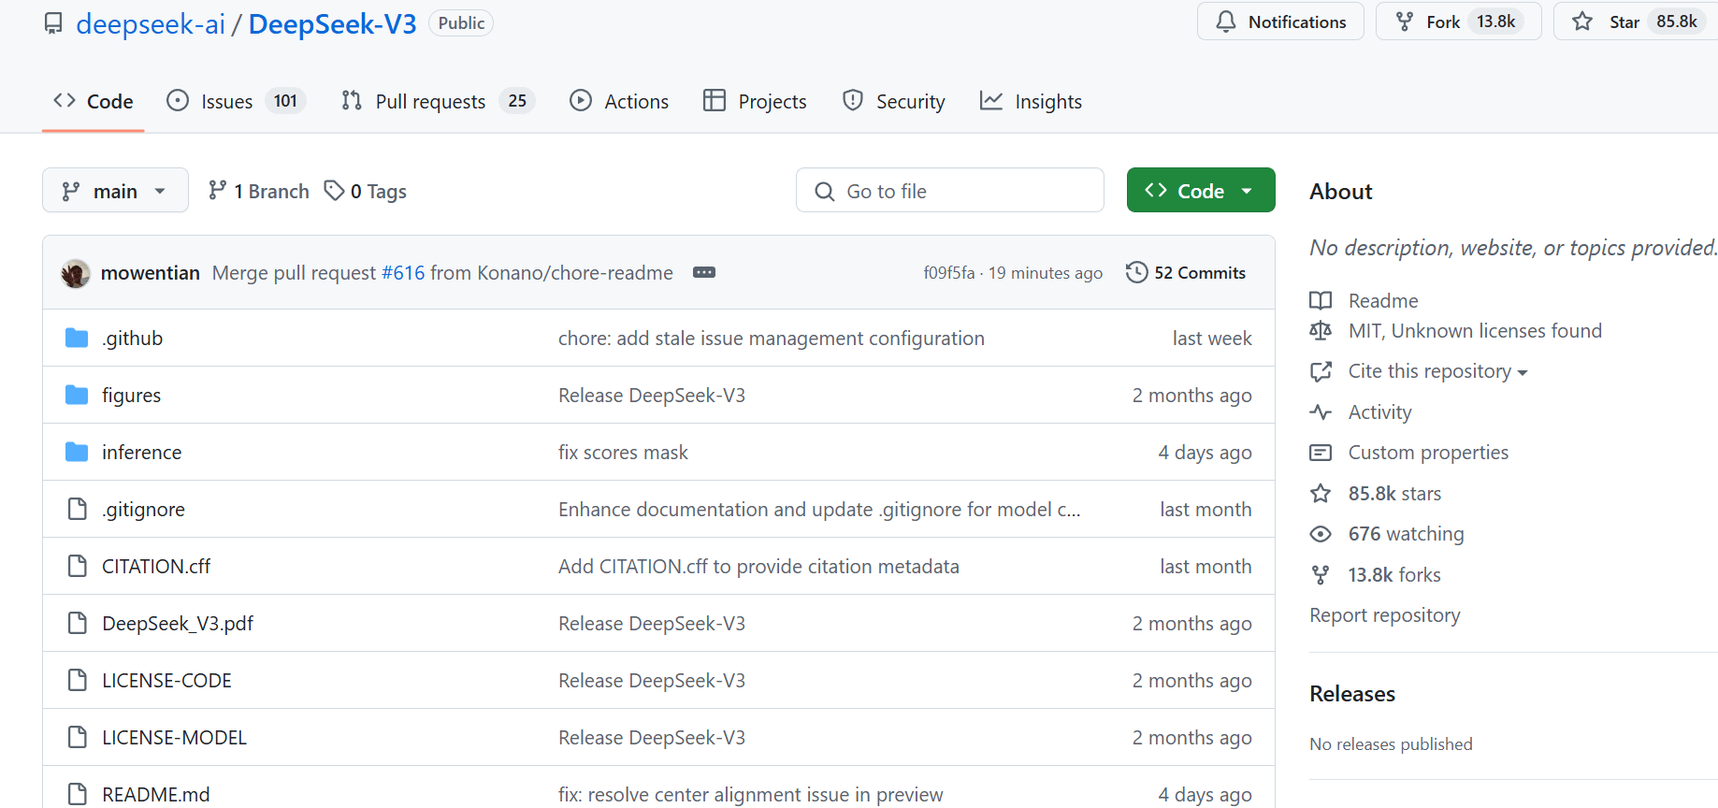Expand commit message ellipsis button
The width and height of the screenshot is (1718, 808).
pos(704,272)
